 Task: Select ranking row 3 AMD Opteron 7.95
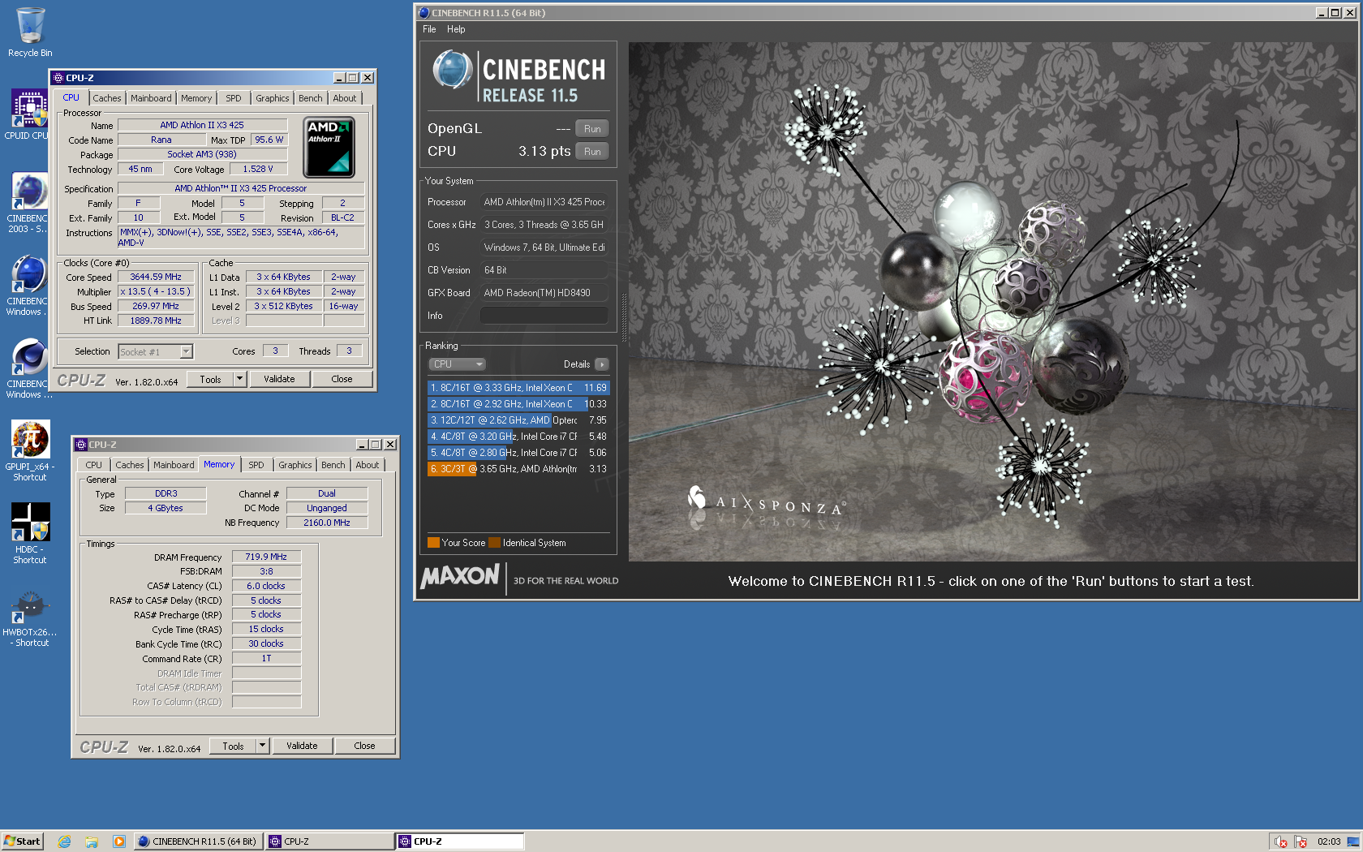[518, 420]
